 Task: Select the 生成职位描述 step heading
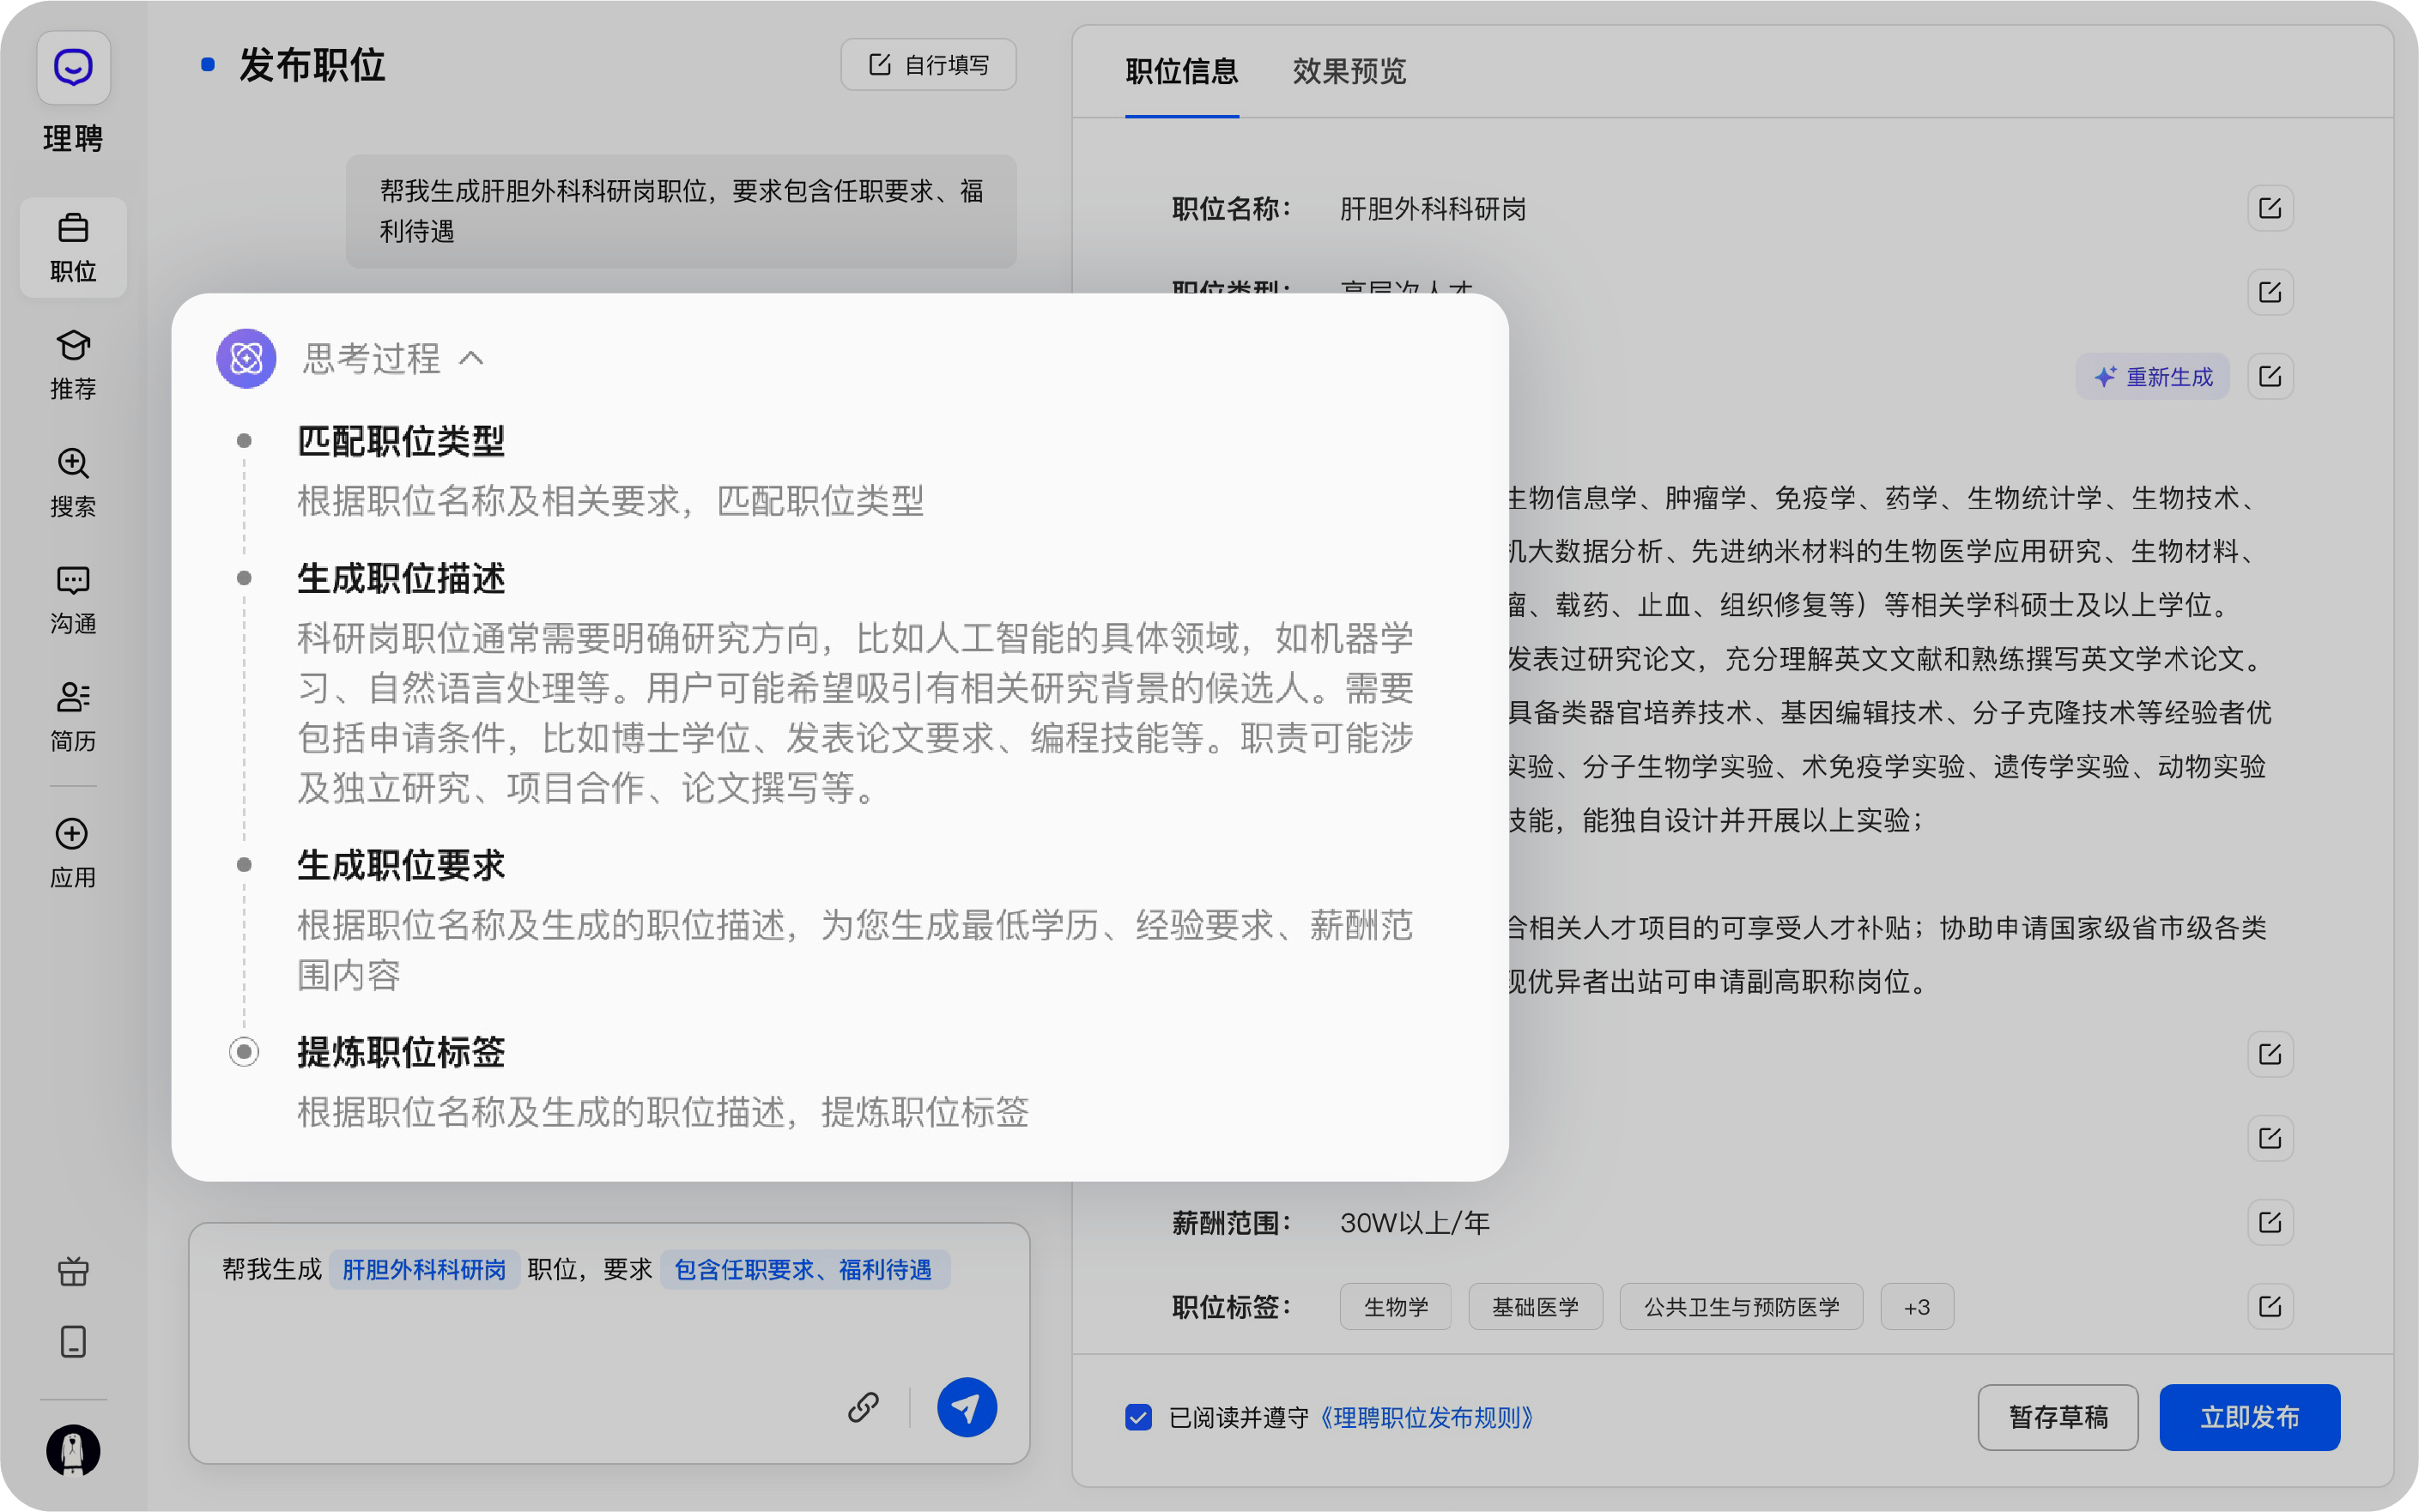[x=400, y=578]
